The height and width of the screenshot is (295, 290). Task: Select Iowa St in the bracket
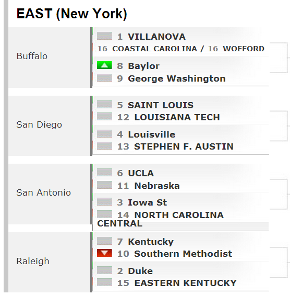click(147, 202)
